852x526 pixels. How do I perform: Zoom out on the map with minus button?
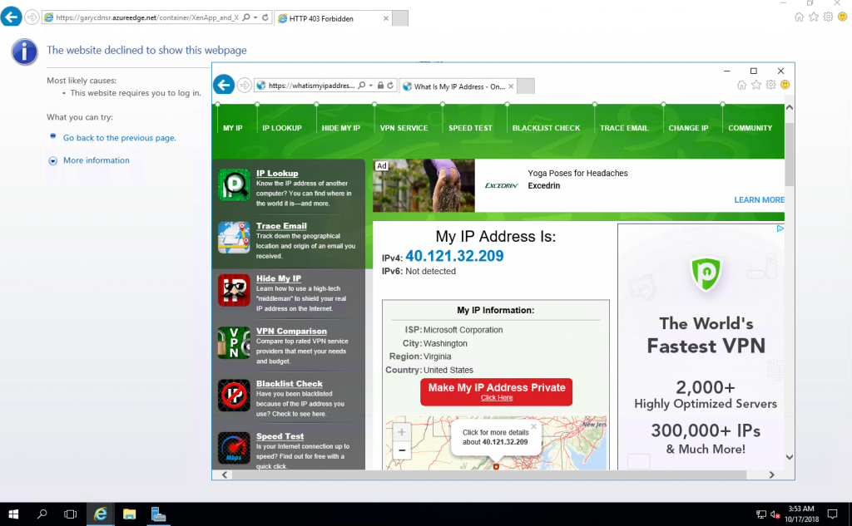pyautogui.click(x=402, y=450)
